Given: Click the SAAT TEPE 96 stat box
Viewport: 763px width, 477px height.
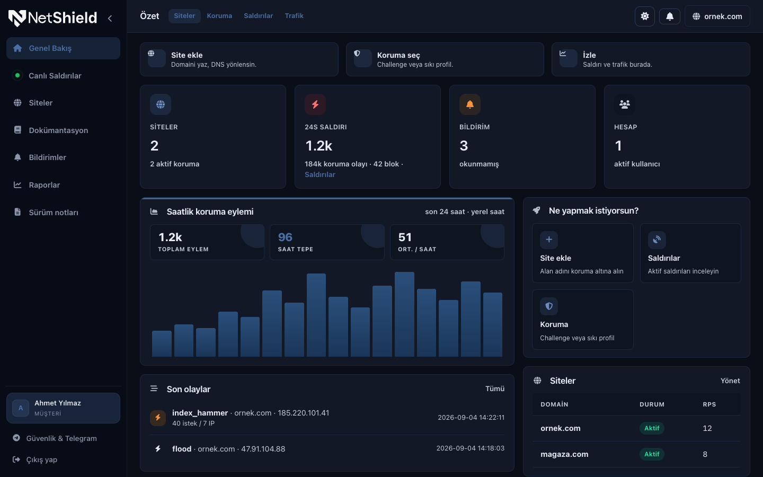Looking at the screenshot, I should pos(327,242).
